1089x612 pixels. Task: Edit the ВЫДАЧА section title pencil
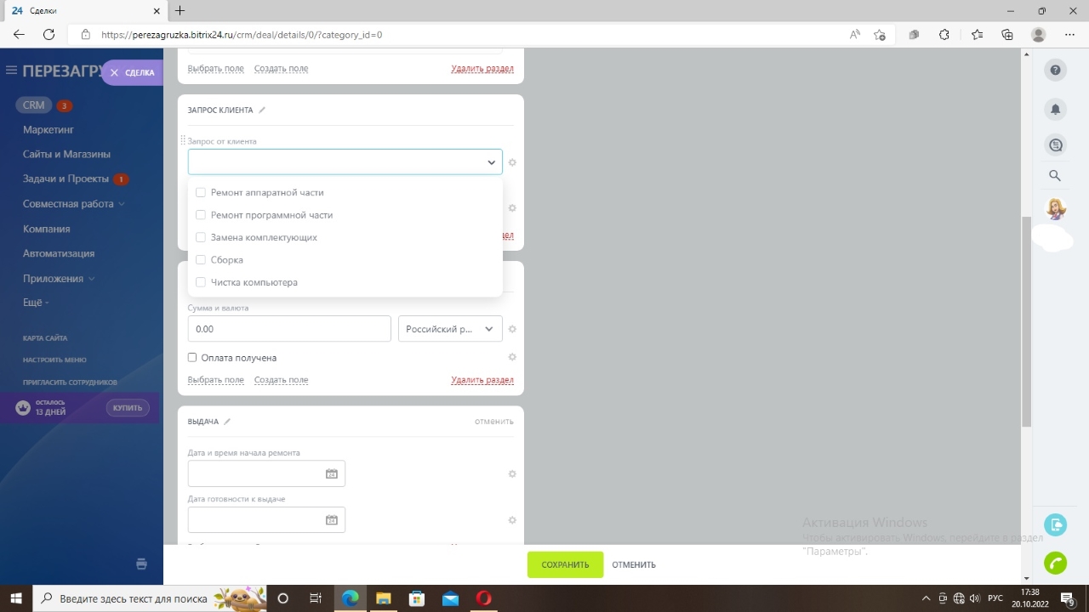[227, 422]
